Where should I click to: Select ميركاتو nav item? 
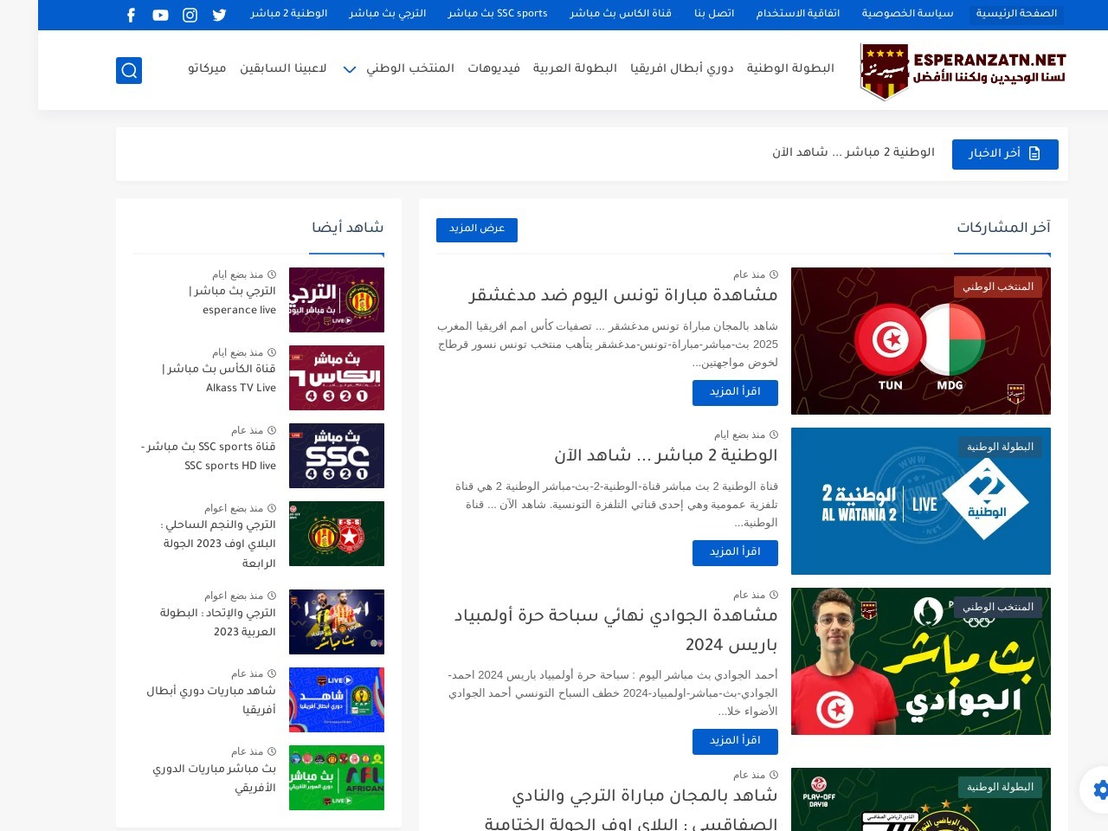pos(207,68)
